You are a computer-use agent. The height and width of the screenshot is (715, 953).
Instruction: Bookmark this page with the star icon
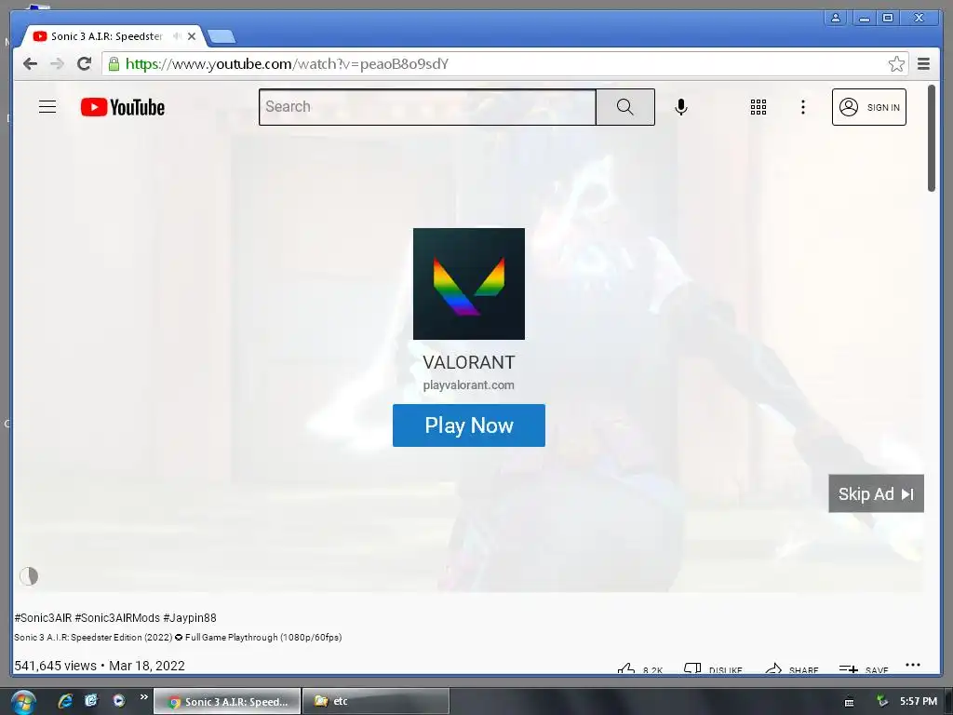click(x=896, y=64)
